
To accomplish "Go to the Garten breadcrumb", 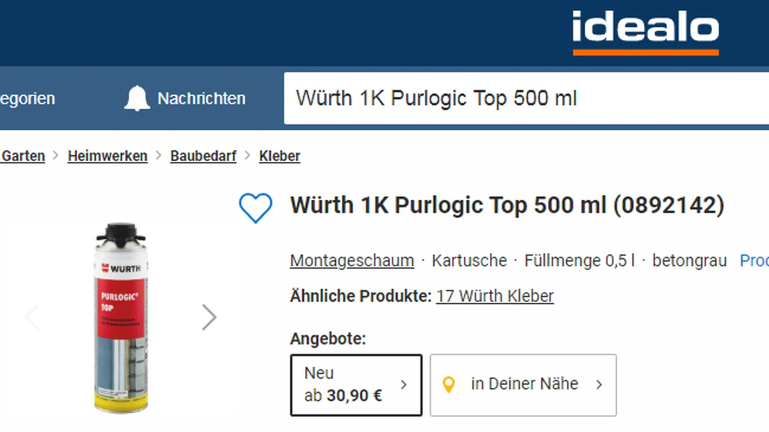I will point(23,156).
